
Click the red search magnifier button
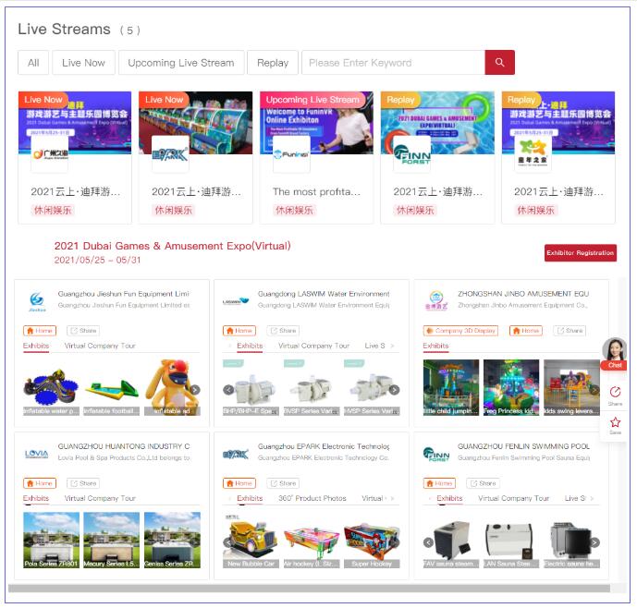(499, 63)
